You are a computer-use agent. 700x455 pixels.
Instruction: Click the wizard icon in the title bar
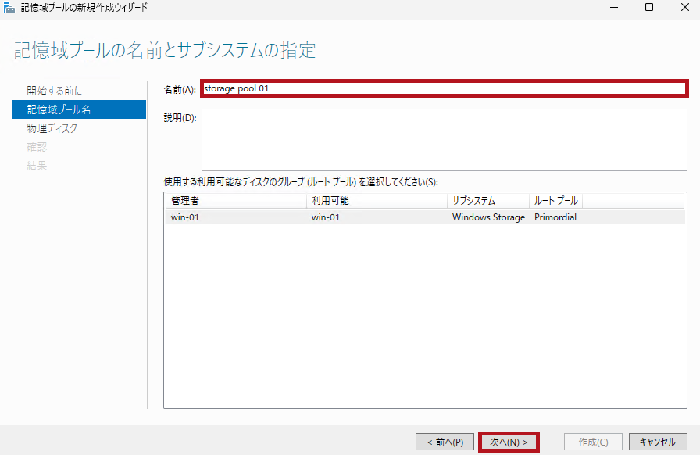pyautogui.click(x=9, y=8)
